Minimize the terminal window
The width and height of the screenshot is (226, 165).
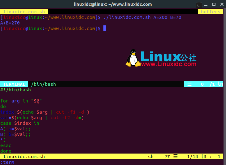(206, 5)
